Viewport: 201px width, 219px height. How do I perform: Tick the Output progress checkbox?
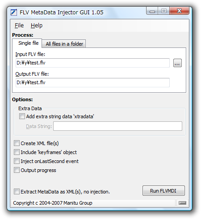pos(17,170)
